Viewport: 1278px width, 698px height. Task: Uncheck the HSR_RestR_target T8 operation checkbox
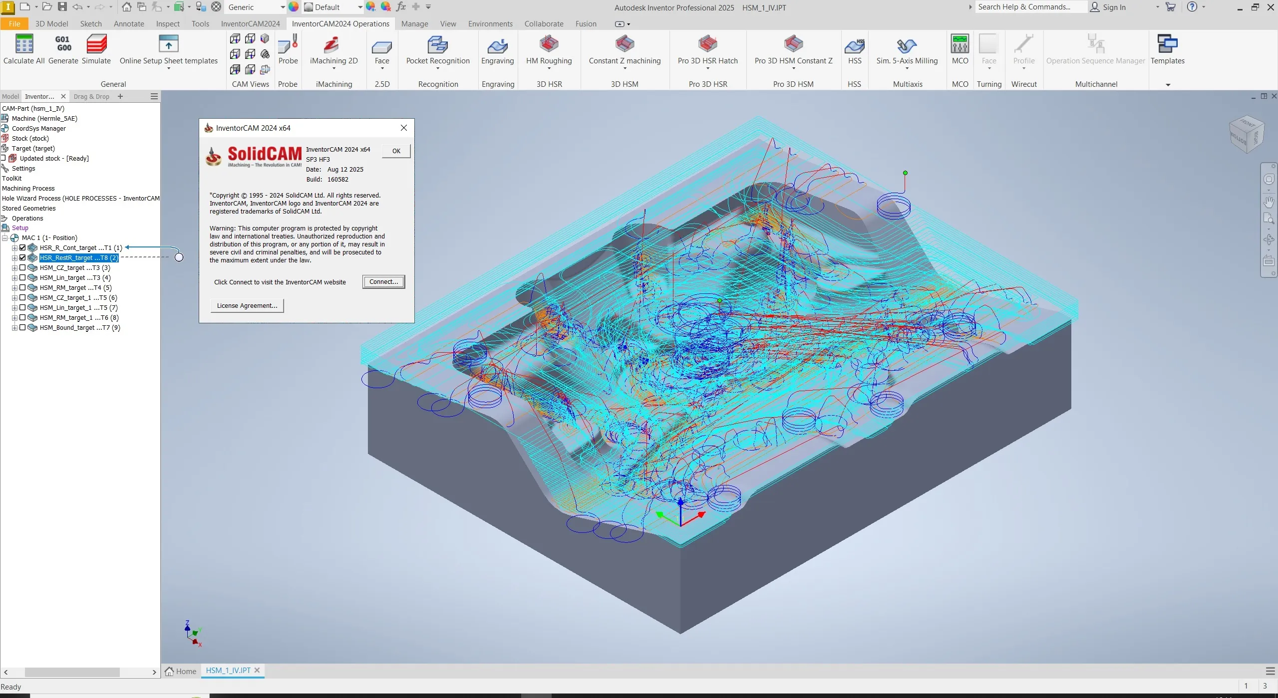point(22,257)
